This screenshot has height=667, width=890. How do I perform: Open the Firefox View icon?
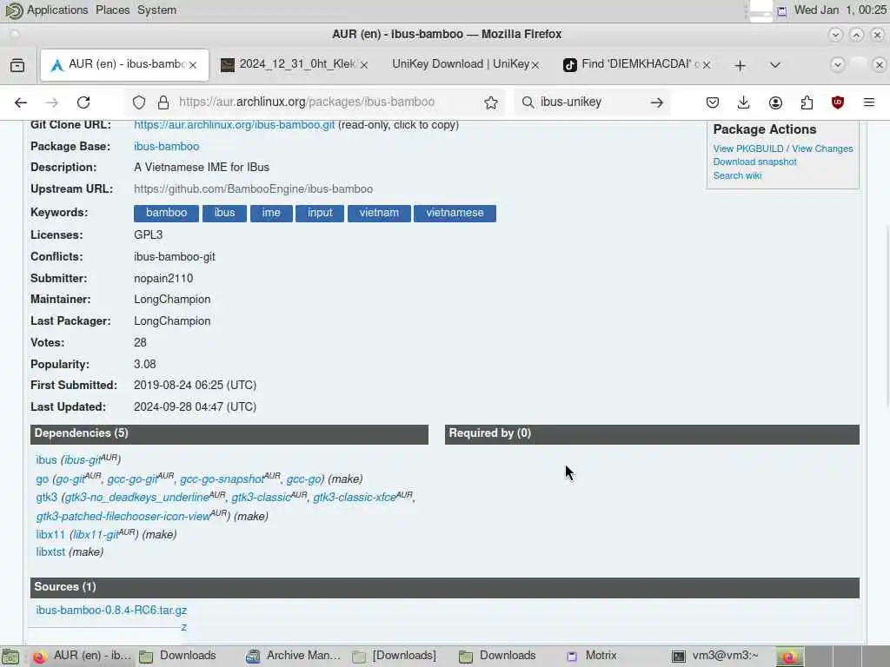coord(17,65)
